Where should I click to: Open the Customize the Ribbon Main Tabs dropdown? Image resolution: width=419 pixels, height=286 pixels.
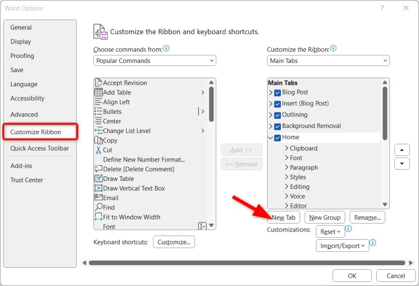328,60
